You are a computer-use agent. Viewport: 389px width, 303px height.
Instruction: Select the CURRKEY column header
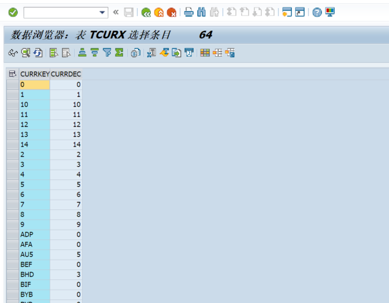tap(35, 74)
